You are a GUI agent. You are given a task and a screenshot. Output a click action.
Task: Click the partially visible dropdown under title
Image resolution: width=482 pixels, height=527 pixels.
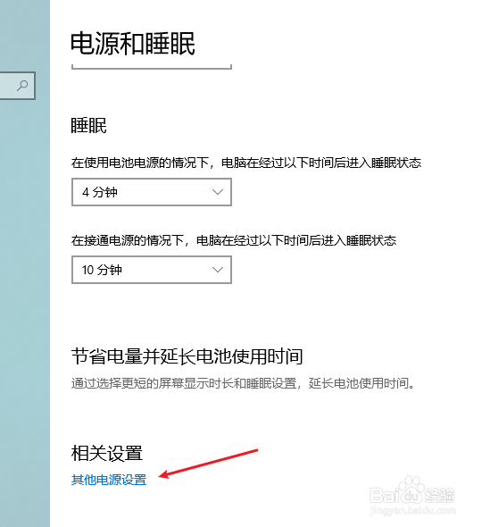[x=152, y=67]
